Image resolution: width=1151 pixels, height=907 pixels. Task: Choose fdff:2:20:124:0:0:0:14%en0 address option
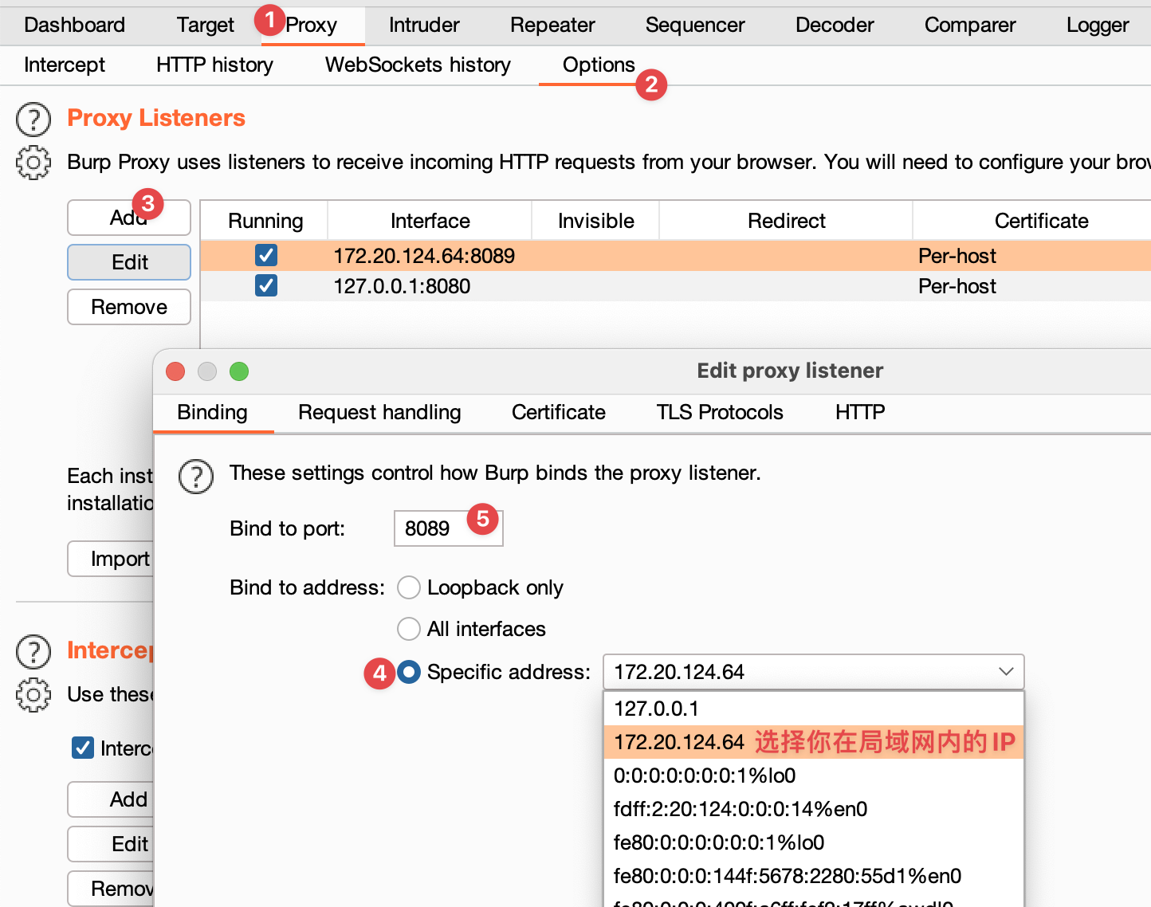click(x=814, y=809)
